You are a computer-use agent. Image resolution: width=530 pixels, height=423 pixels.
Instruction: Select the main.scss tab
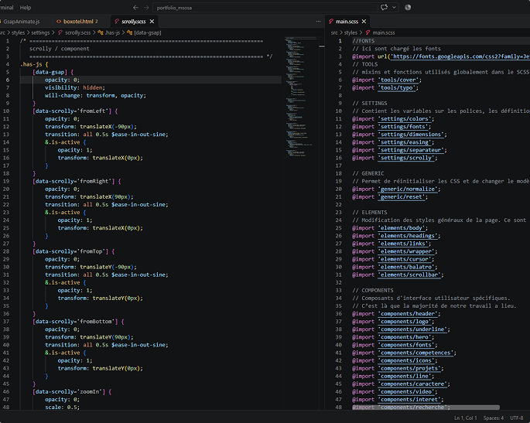point(347,22)
